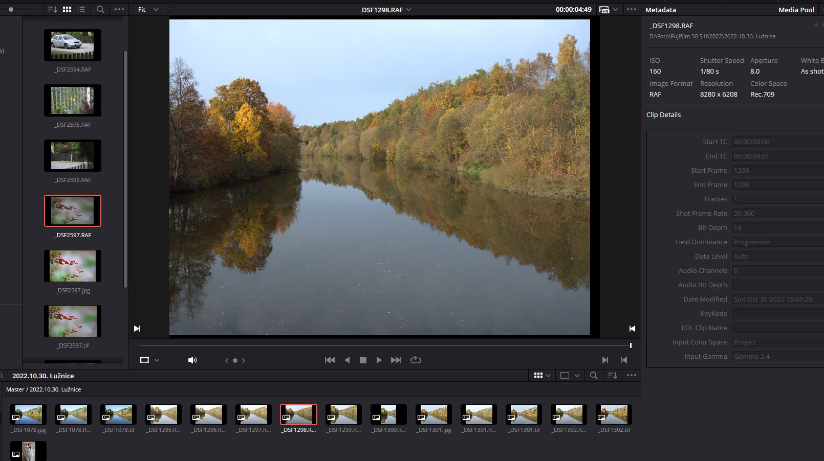Click the Start TC field

click(777, 142)
